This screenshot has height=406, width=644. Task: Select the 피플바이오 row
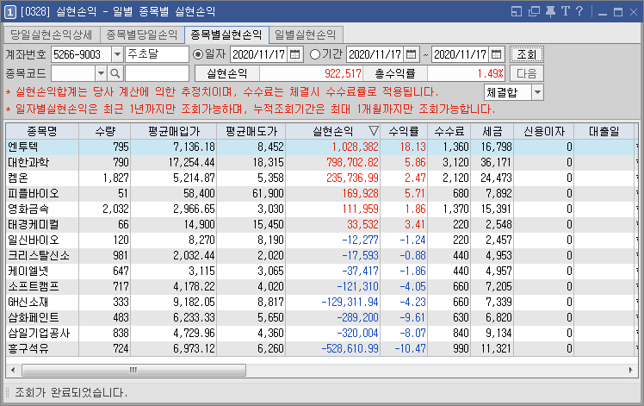(x=320, y=193)
